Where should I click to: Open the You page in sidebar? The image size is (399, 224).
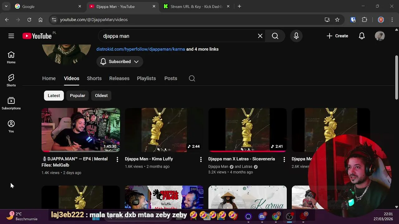(x=11, y=127)
